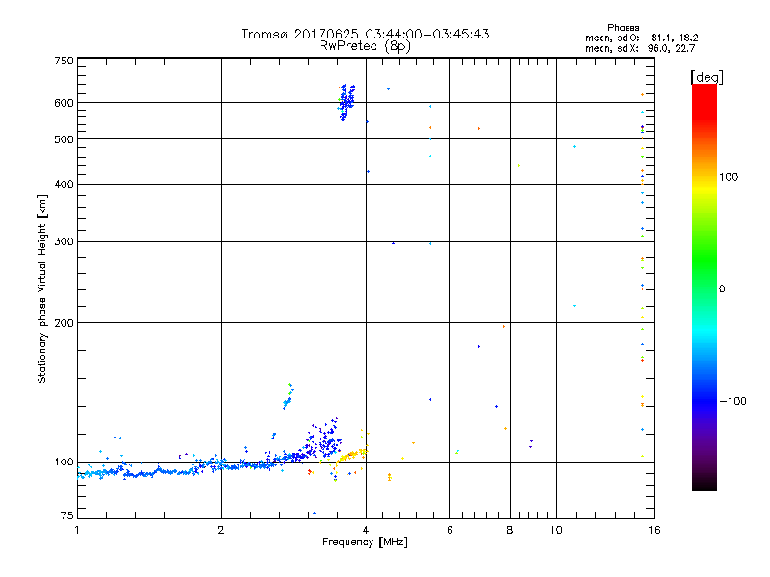Select the "mean, sd,X: 96.0, 22.7" line

coord(640,48)
